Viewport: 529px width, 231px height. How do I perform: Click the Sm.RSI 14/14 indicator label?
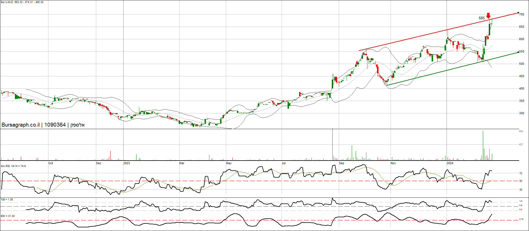tap(13, 166)
